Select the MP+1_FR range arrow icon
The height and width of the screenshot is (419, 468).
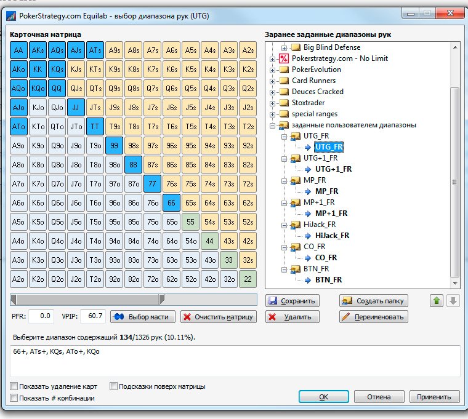[x=308, y=213]
